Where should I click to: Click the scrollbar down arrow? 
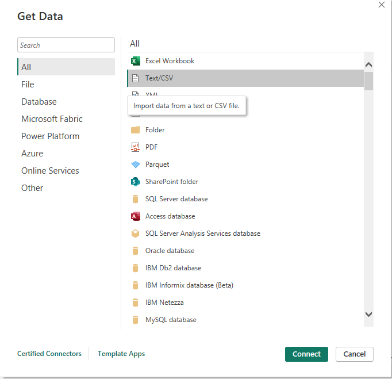[368, 314]
